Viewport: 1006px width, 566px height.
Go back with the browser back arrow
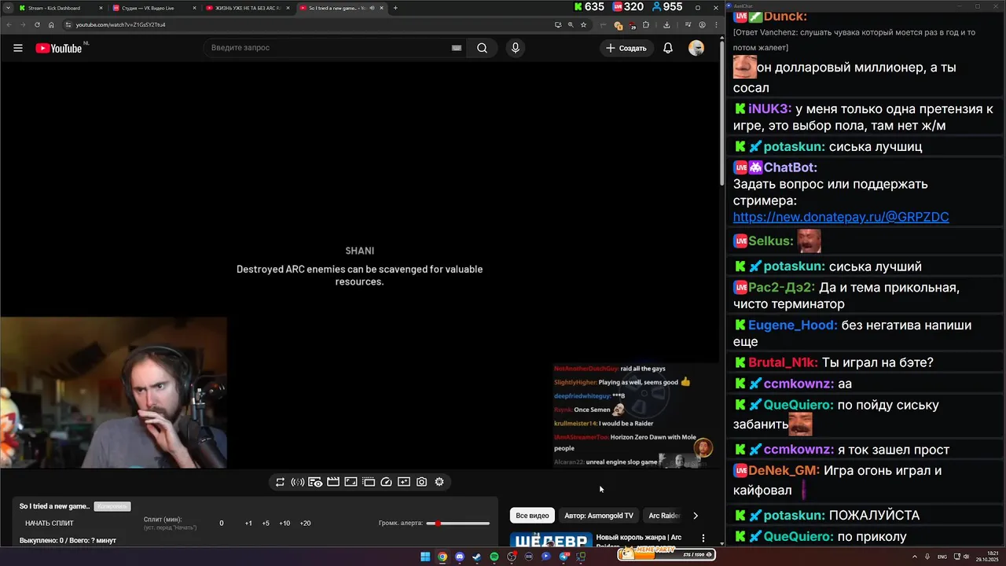click(x=10, y=24)
